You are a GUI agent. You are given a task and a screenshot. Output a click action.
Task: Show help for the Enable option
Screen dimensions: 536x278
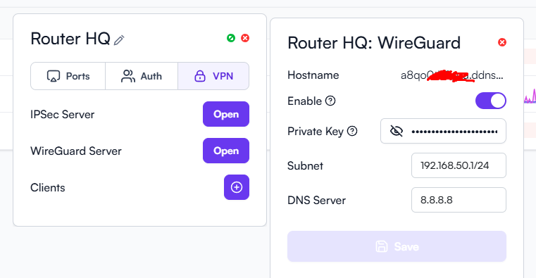click(330, 101)
